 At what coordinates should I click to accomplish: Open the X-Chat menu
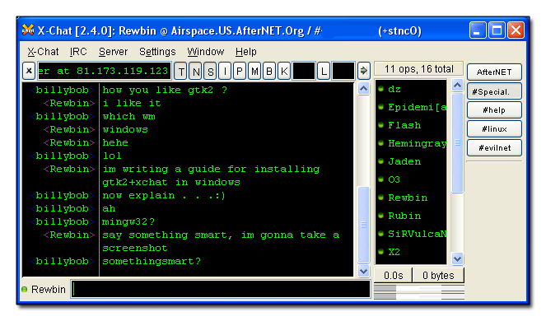43,52
